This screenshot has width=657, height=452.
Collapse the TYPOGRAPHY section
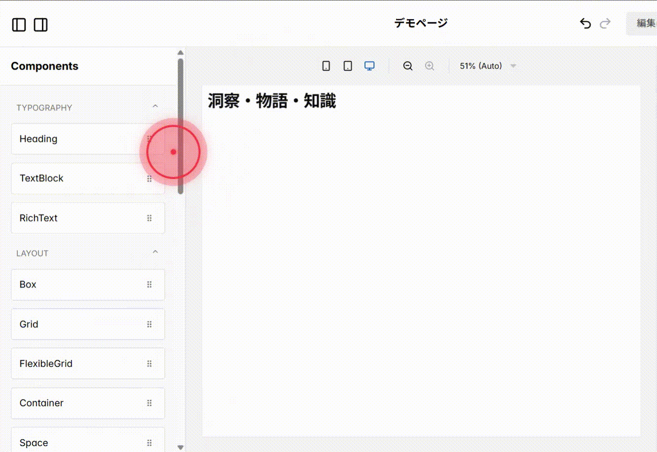155,106
